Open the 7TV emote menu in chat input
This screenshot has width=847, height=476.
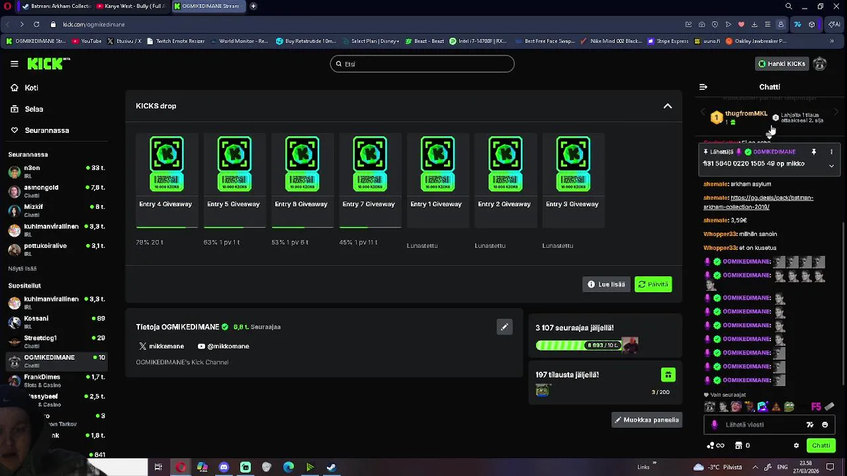(810, 424)
